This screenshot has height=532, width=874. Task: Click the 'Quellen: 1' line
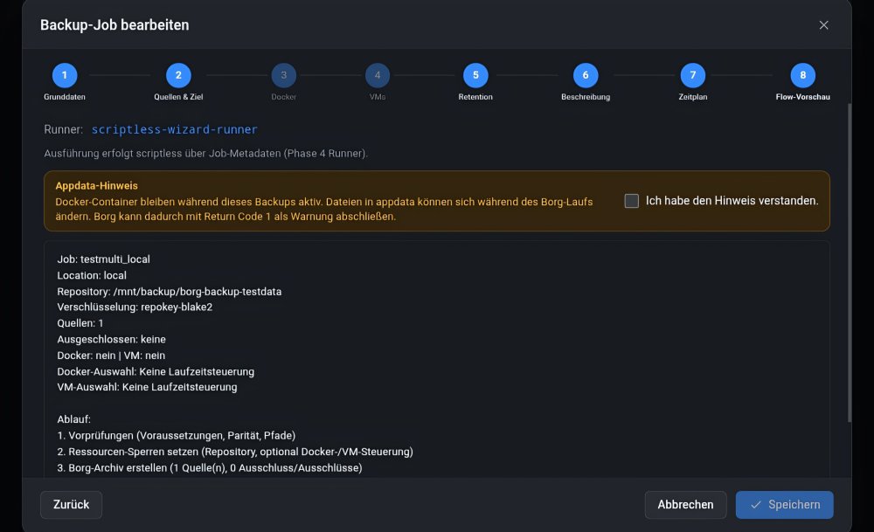80,324
